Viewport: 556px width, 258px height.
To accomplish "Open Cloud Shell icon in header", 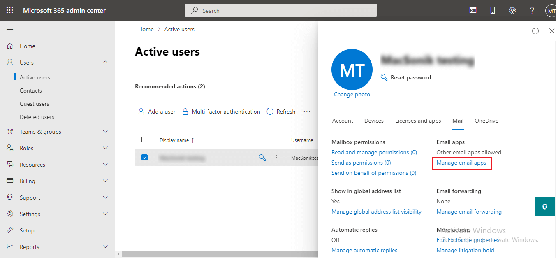I will click(473, 10).
